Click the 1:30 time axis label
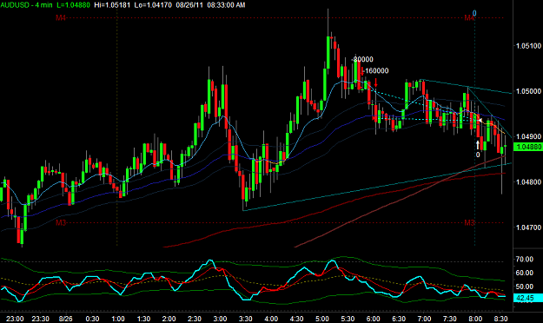This screenshot has width=543, height=323. point(143,319)
